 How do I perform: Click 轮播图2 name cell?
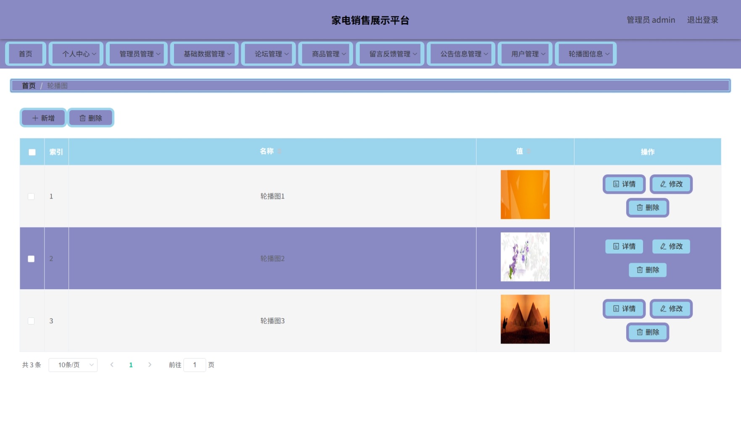272,258
